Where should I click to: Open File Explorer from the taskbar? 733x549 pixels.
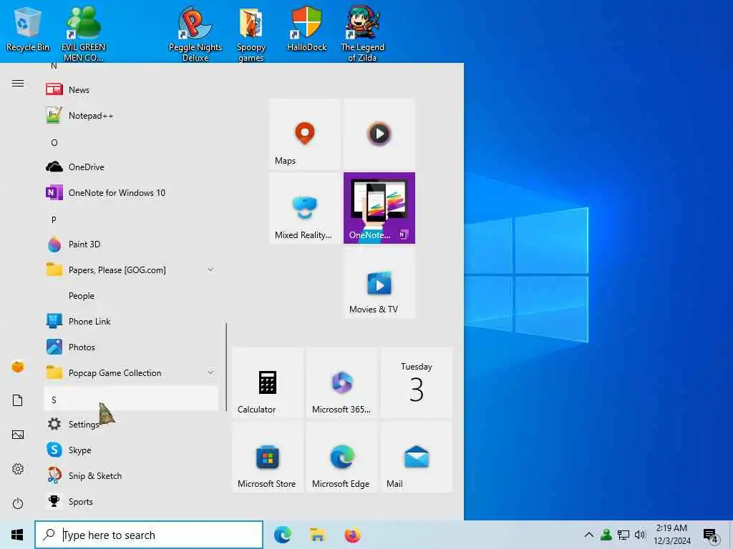pyautogui.click(x=318, y=535)
